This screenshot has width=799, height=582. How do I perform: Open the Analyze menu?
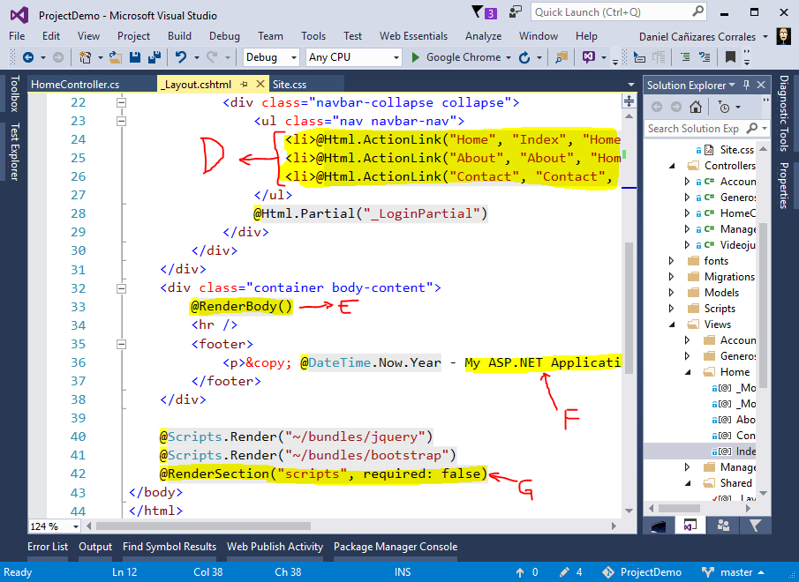click(x=483, y=36)
